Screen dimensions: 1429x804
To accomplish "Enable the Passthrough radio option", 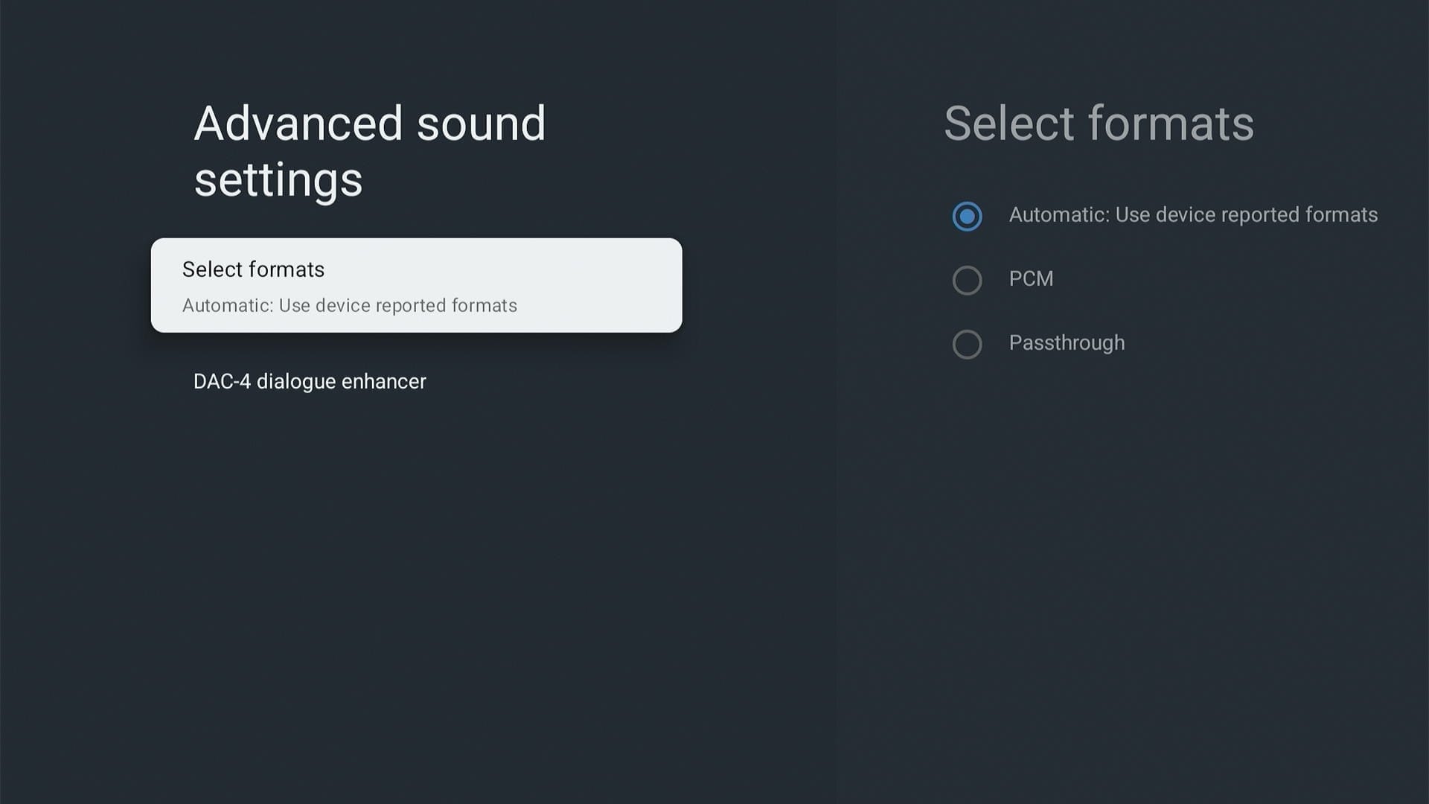I will 967,345.
